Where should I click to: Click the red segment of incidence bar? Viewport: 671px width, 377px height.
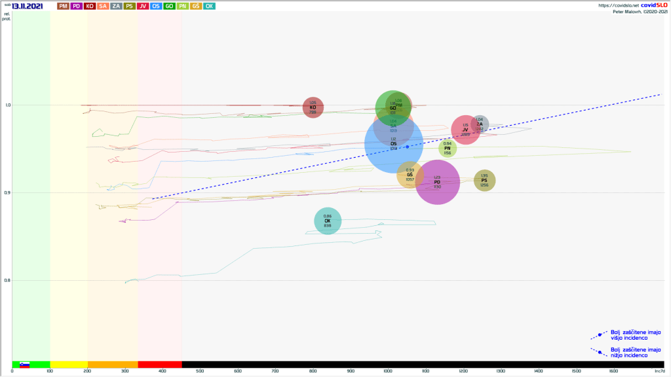click(x=159, y=365)
